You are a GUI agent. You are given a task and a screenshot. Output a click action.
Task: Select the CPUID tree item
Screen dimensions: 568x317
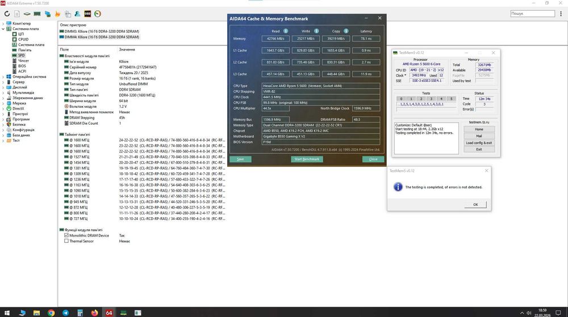(23, 39)
